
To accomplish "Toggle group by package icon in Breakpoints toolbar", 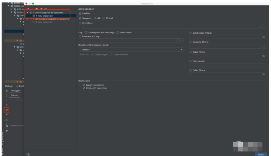I will 37,9.
